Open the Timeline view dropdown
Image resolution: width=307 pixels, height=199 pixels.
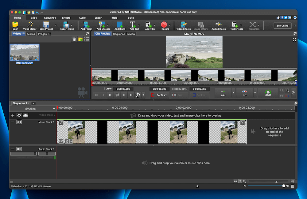click(x=54, y=109)
